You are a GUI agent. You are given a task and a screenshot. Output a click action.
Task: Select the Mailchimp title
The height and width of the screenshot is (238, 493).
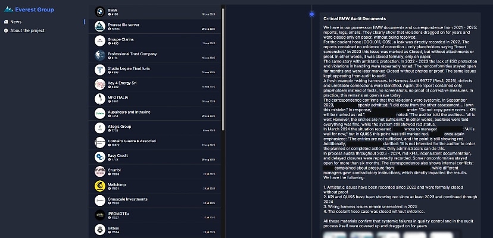coord(117,184)
